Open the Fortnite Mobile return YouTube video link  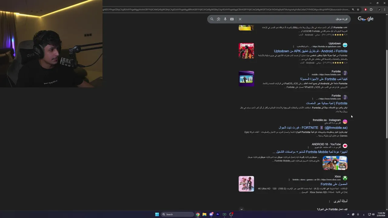310,152
